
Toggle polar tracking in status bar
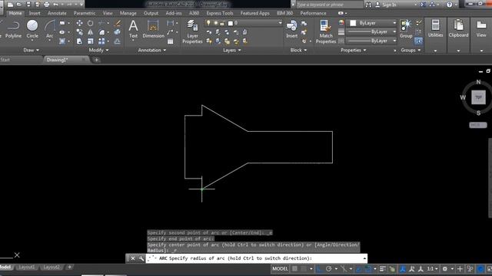[x=328, y=268]
